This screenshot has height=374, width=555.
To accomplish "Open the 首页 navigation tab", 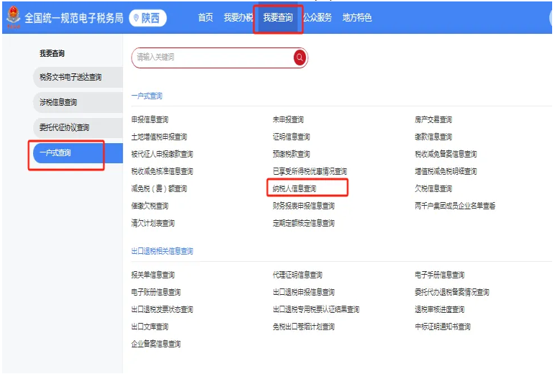I will tap(205, 18).
